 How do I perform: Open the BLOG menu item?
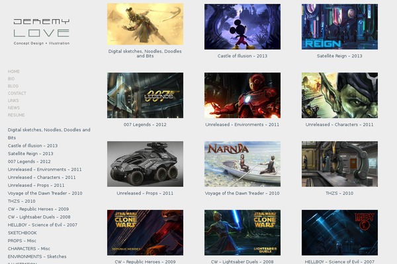(13, 86)
